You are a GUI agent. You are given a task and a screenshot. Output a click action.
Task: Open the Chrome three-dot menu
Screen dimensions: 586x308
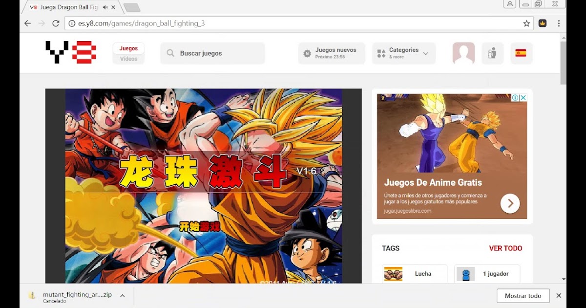tap(559, 23)
